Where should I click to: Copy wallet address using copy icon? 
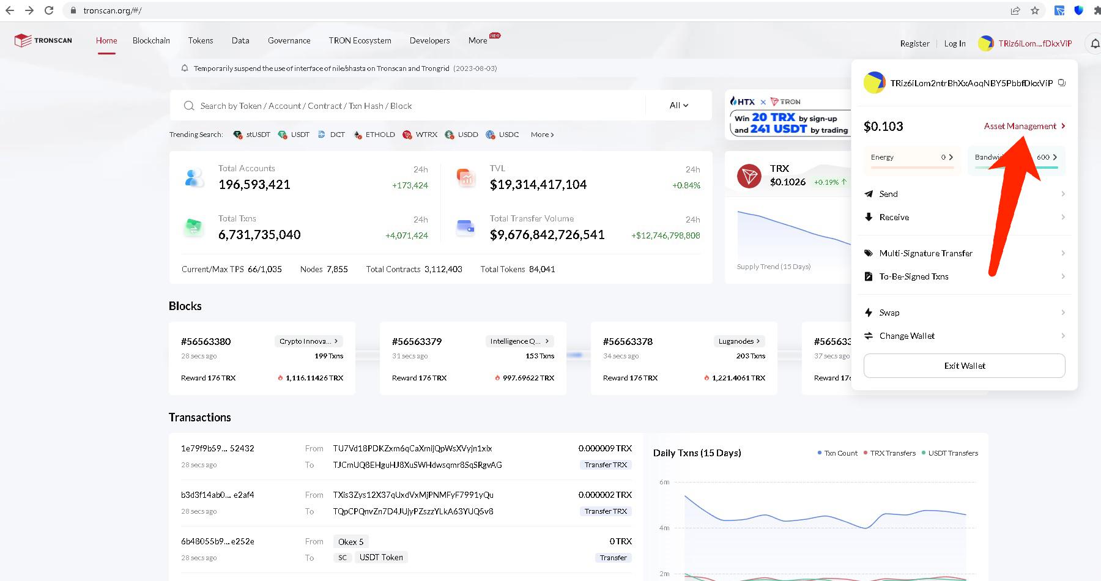1062,83
